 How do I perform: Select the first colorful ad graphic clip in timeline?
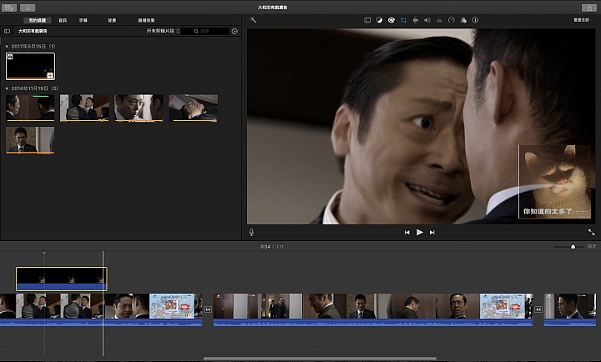[x=172, y=306]
